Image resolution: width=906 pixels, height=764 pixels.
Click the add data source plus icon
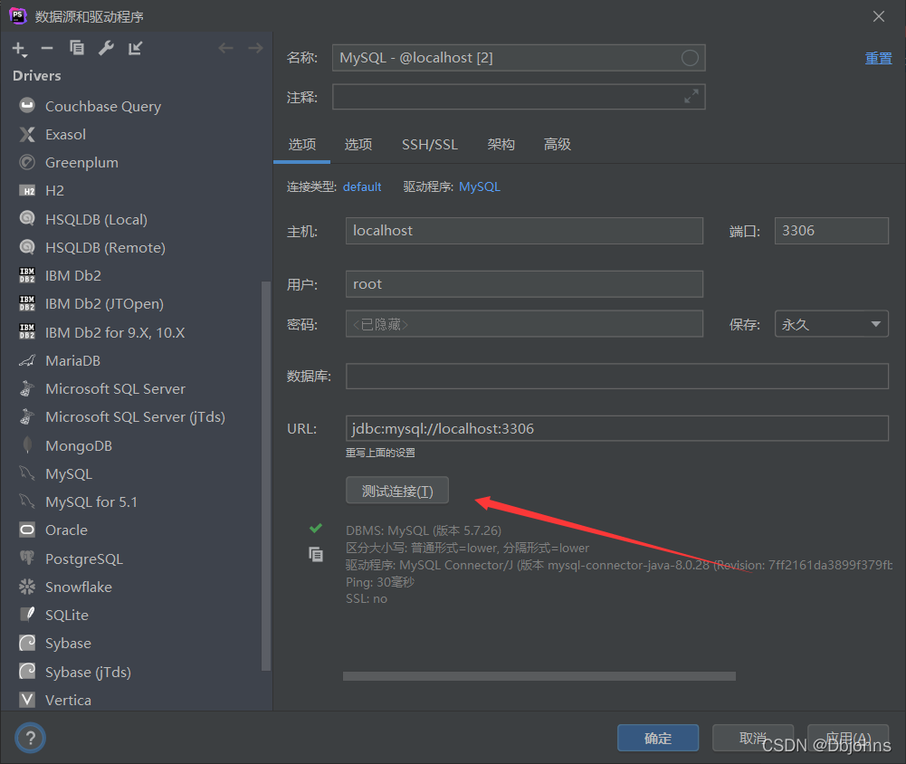click(19, 49)
